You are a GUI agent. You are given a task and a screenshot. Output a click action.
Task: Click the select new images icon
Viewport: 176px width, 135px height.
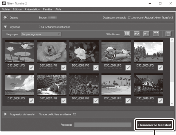click(136, 34)
